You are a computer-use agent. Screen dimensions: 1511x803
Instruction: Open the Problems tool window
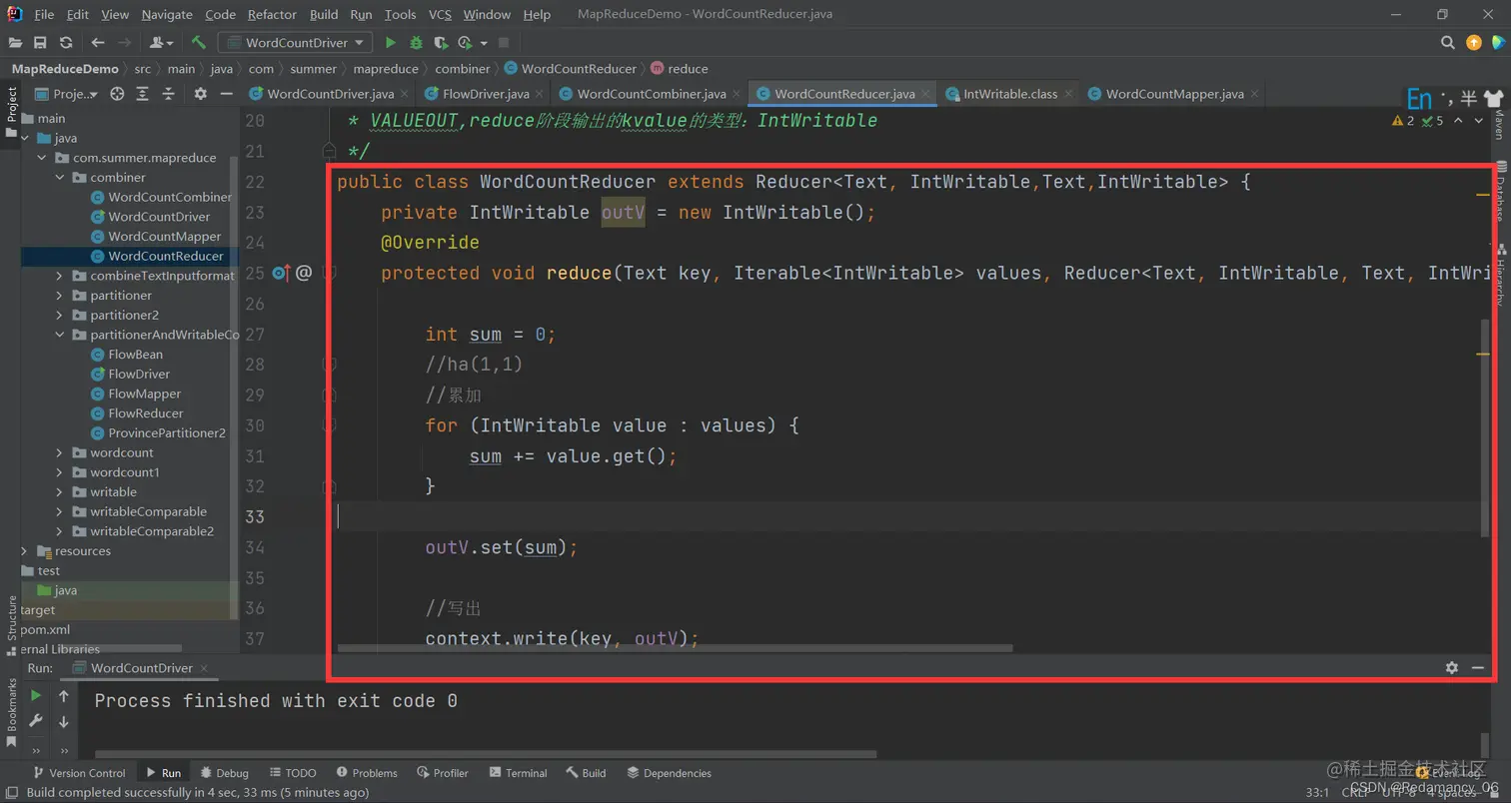pyautogui.click(x=367, y=773)
